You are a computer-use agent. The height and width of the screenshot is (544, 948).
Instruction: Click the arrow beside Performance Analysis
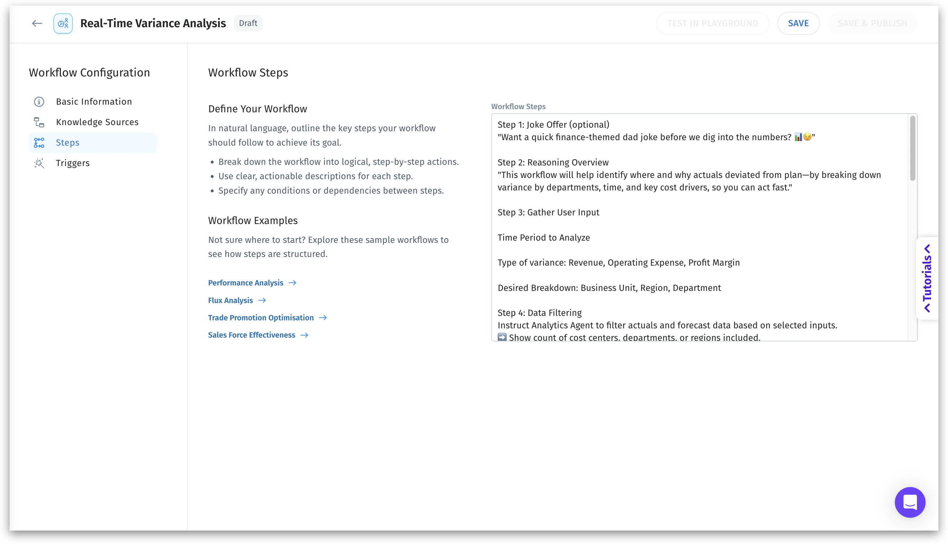pyautogui.click(x=292, y=283)
